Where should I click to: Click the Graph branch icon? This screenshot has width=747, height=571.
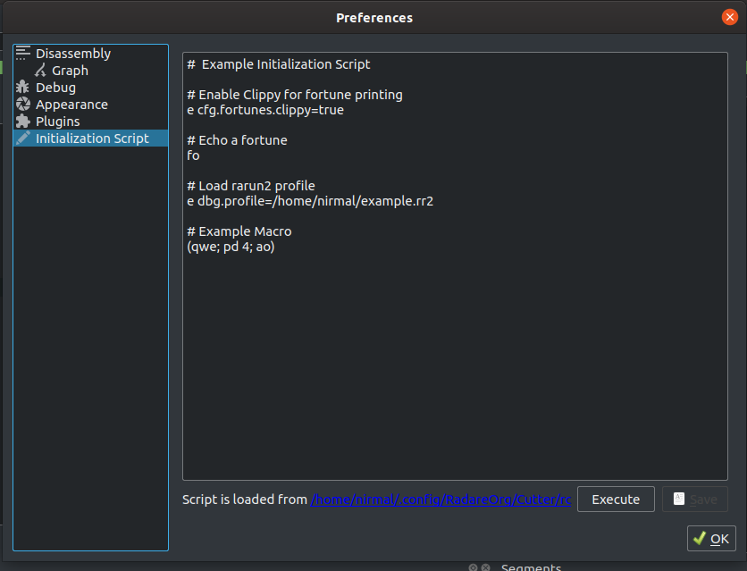click(40, 70)
